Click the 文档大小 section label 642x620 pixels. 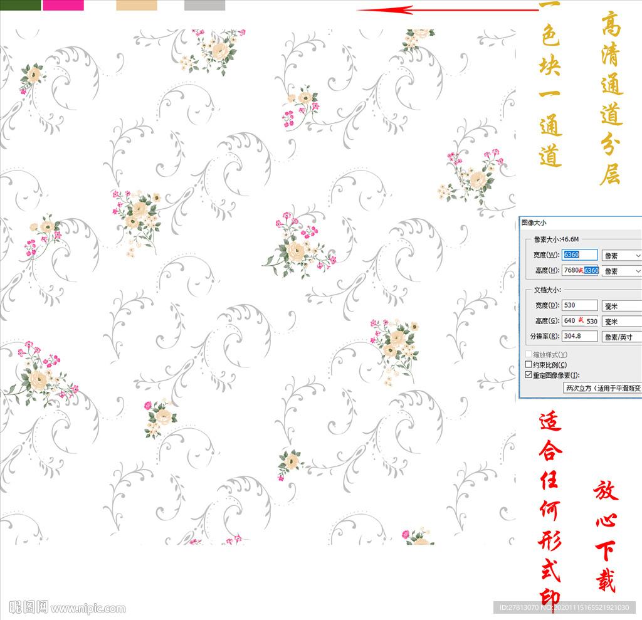(547, 290)
